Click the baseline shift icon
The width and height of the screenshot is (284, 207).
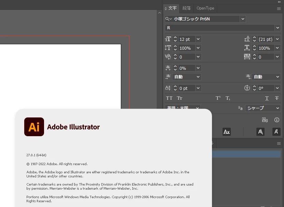click(168, 88)
